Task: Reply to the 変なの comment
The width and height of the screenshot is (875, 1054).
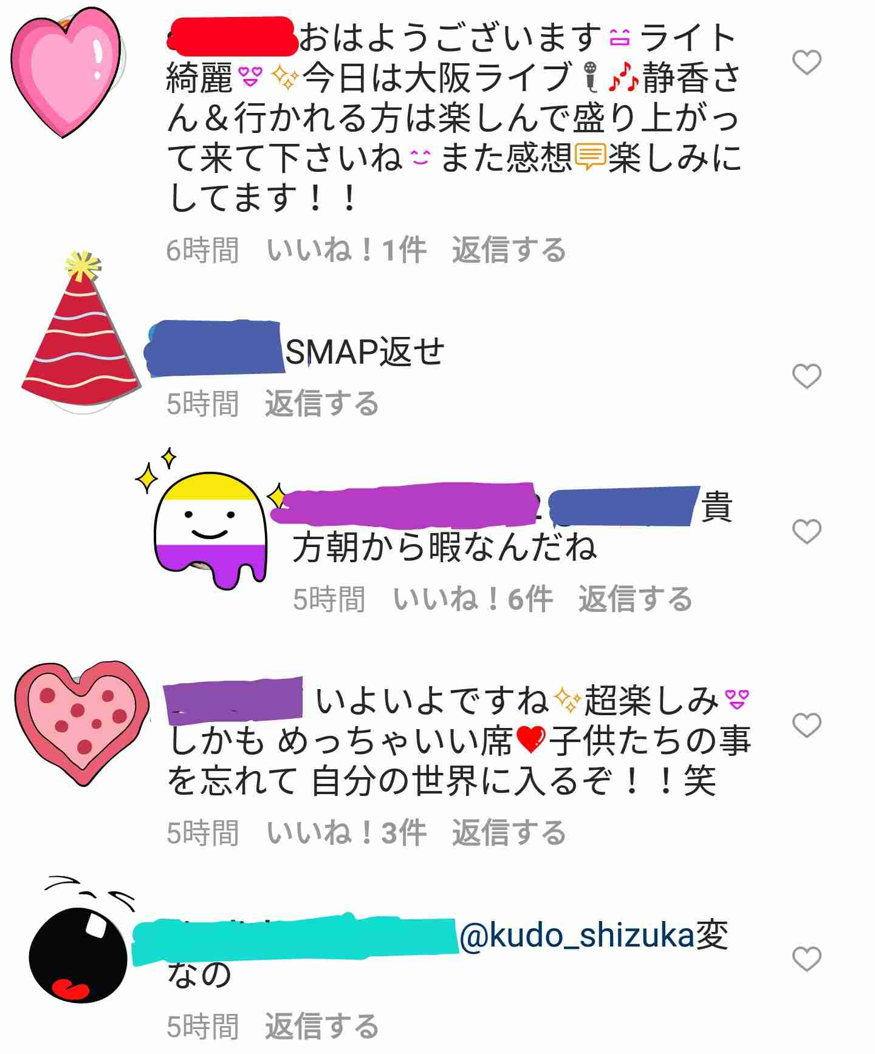Action: pos(321,1027)
